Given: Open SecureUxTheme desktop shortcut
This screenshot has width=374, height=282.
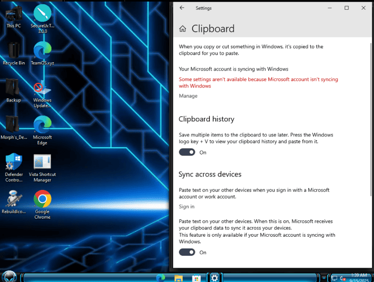Looking at the screenshot, I should pyautogui.click(x=42, y=15).
